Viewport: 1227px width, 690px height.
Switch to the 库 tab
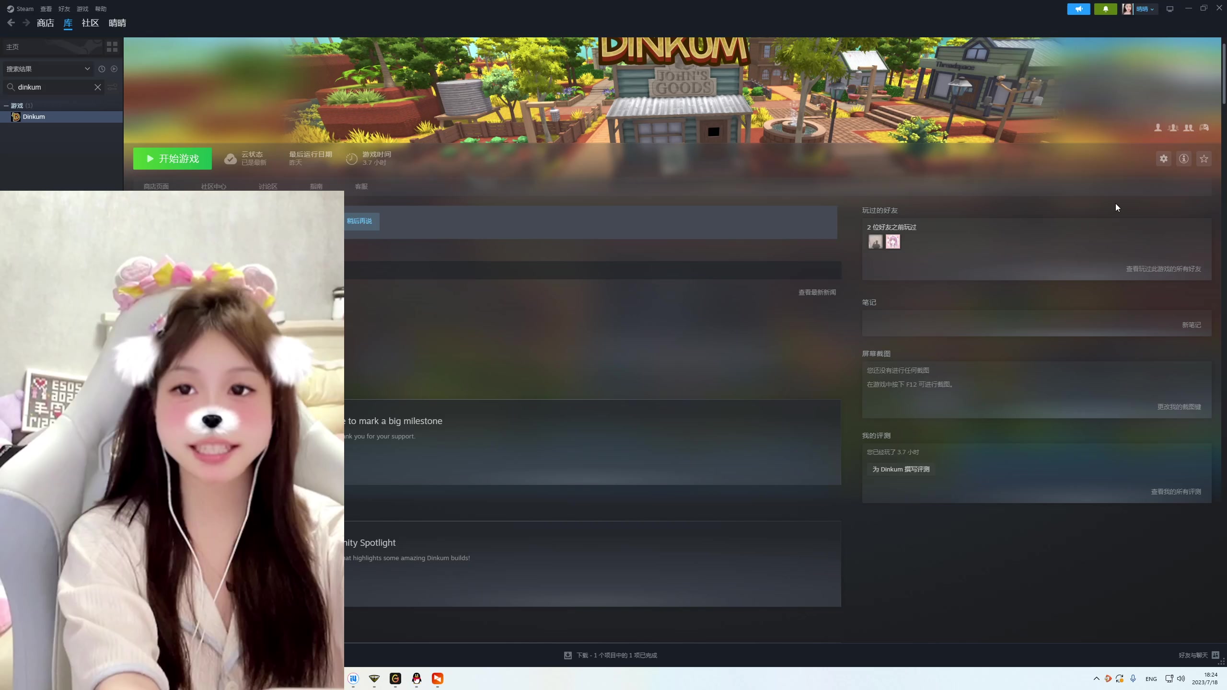coord(68,23)
